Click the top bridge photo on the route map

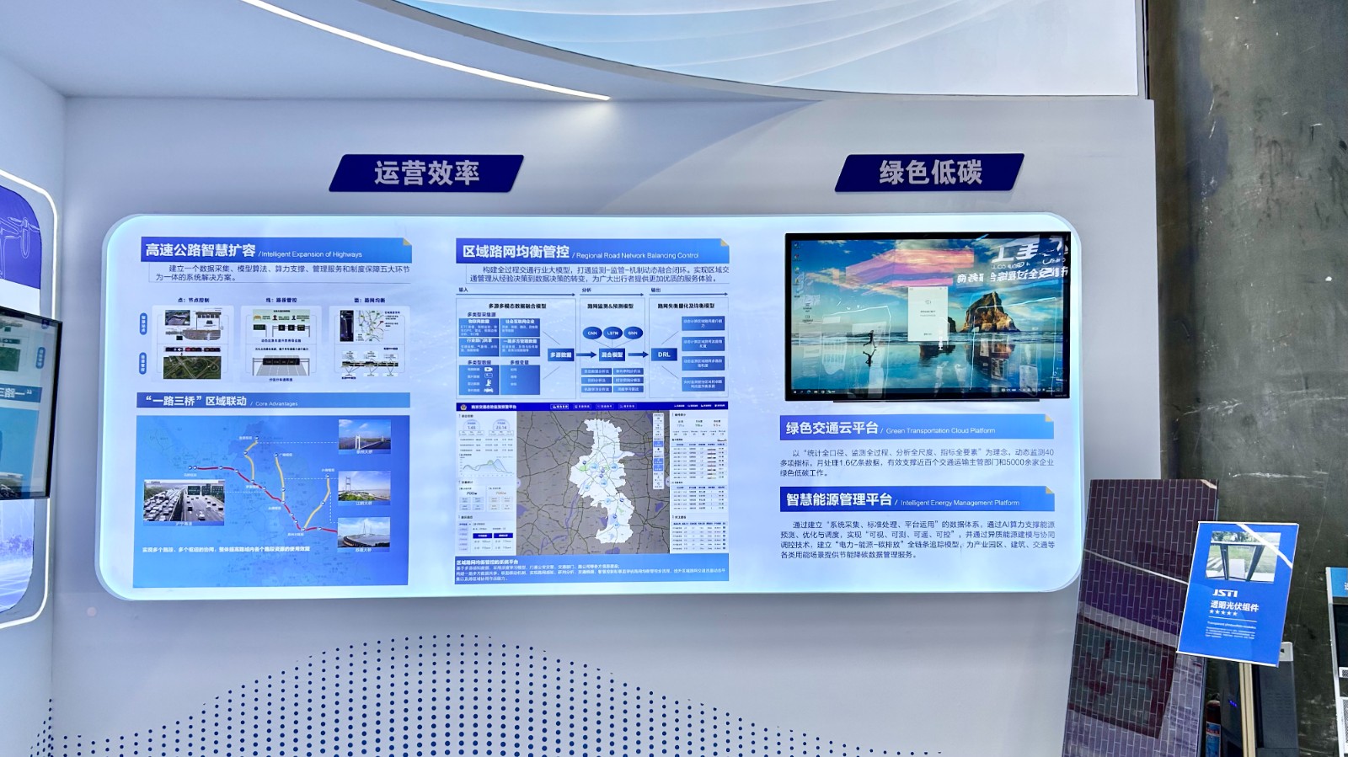(x=364, y=436)
